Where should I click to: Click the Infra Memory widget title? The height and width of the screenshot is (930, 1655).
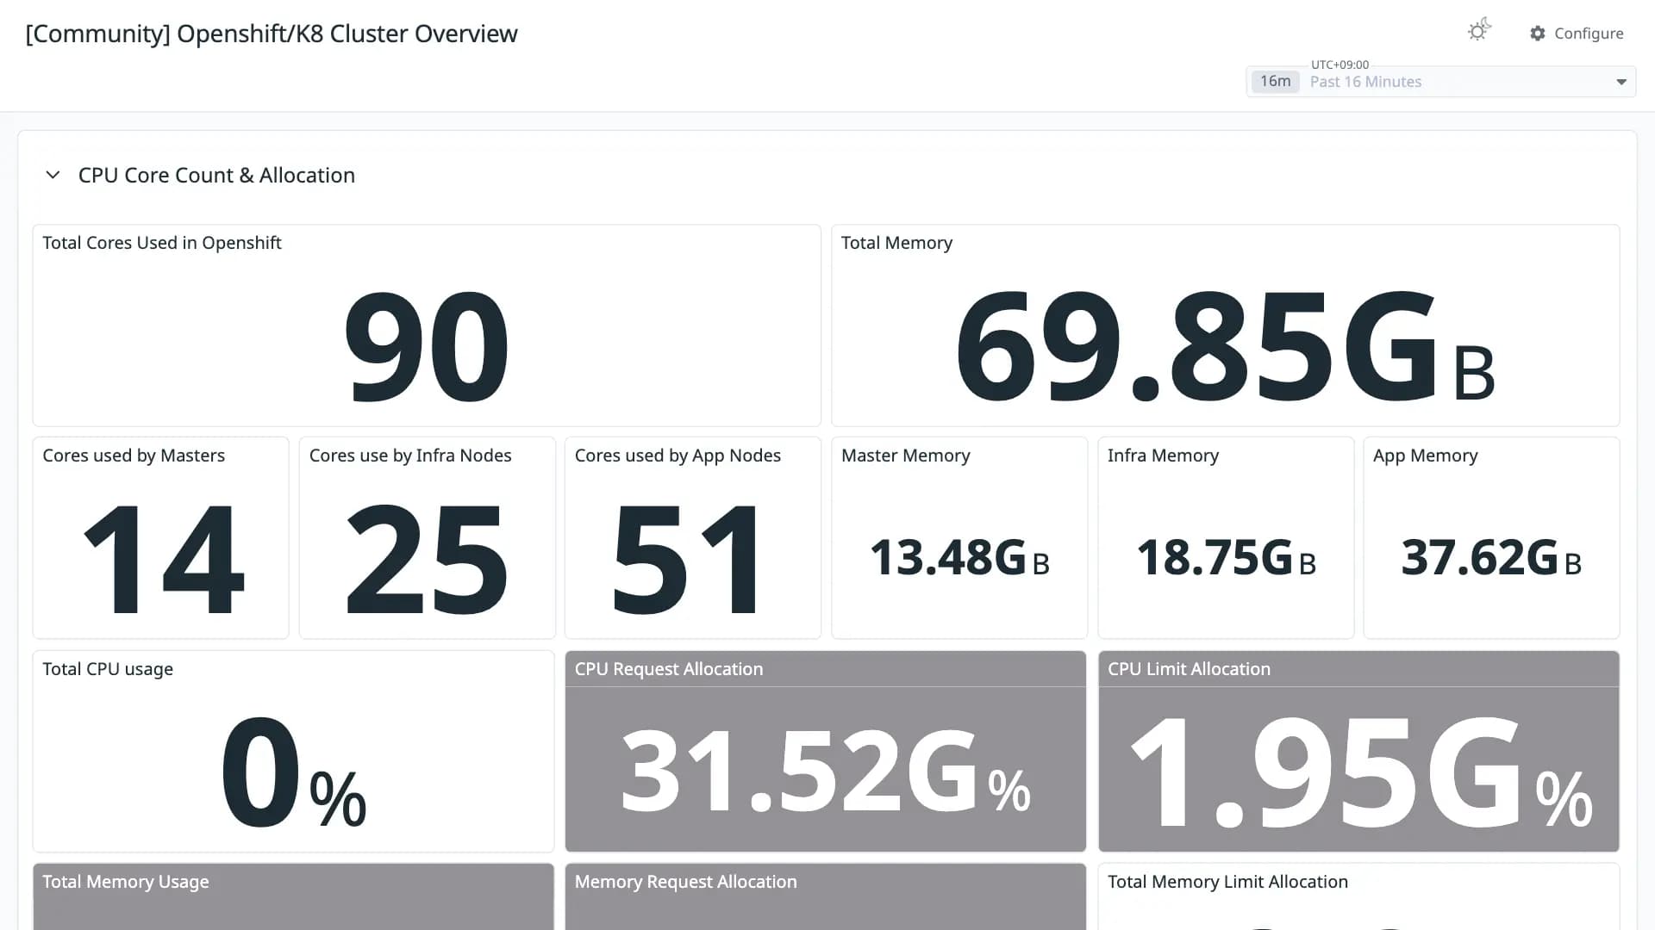[1163, 456]
